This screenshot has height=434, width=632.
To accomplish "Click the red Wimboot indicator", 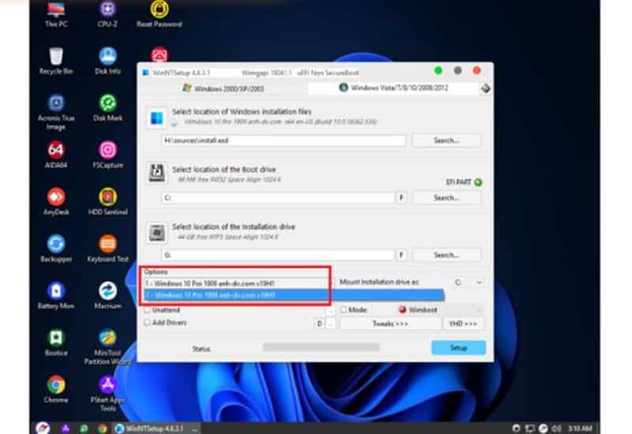I will (402, 309).
